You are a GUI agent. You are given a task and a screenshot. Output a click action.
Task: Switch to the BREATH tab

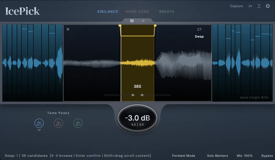pos(167,12)
